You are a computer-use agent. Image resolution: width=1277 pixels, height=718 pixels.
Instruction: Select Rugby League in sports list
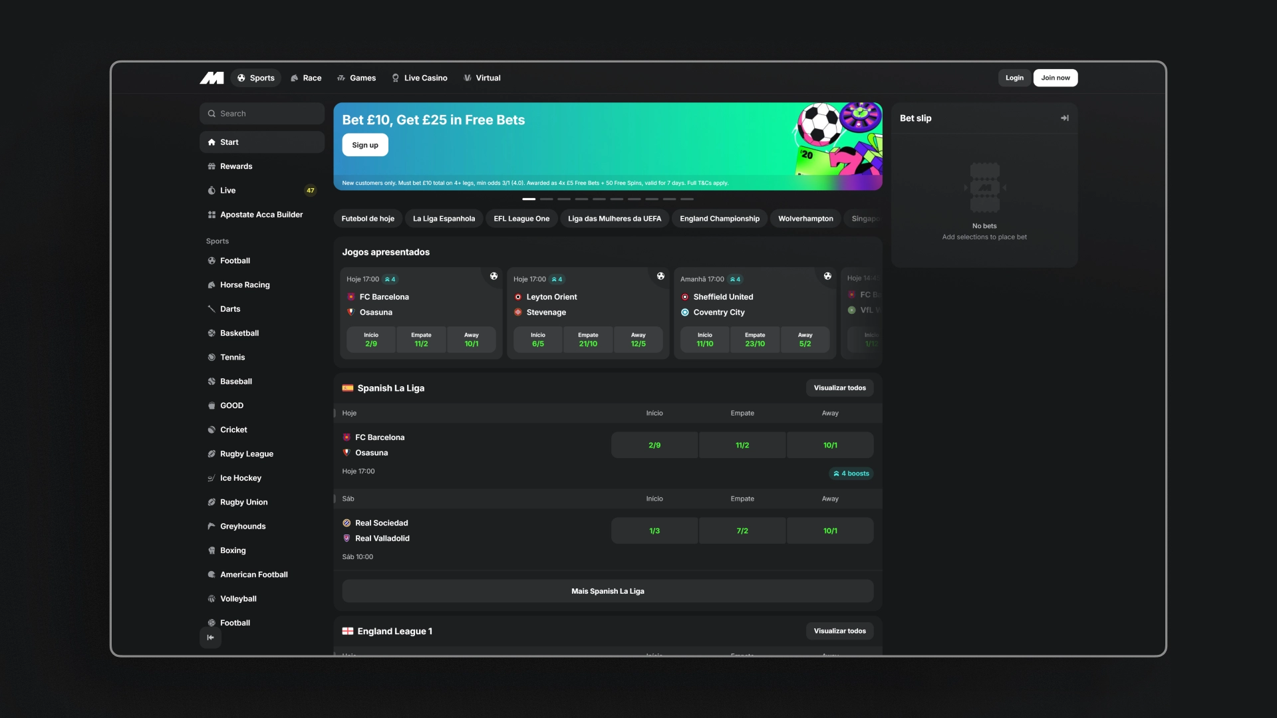pyautogui.click(x=262, y=454)
